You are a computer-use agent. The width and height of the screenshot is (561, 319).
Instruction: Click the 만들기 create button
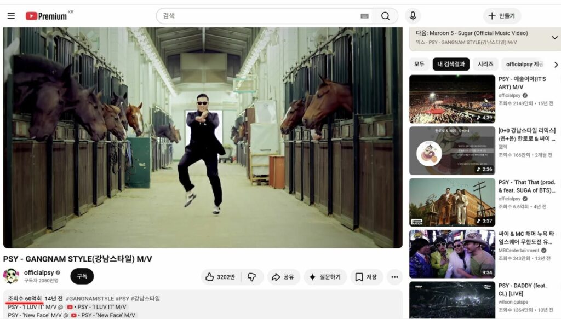[502, 16]
